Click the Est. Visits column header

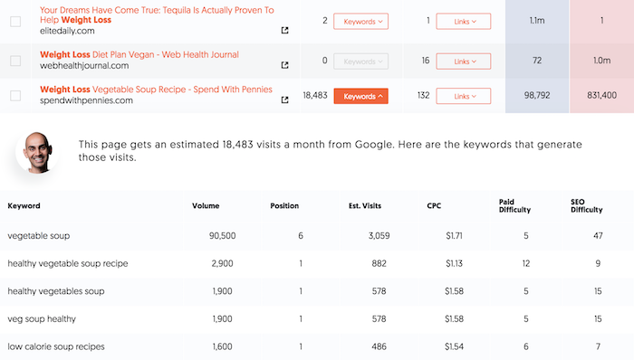click(365, 206)
